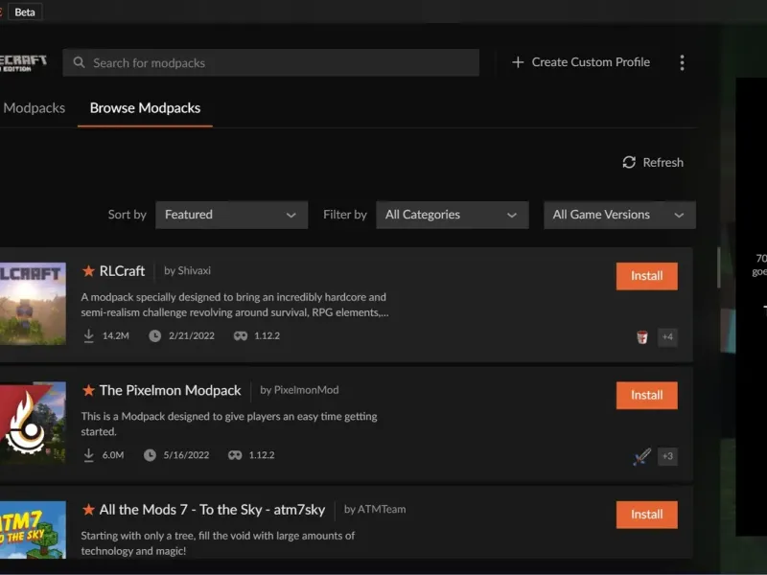Viewport: 767px width, 575px height.
Task: Switch to the My Modpacks tab
Action: tap(33, 108)
